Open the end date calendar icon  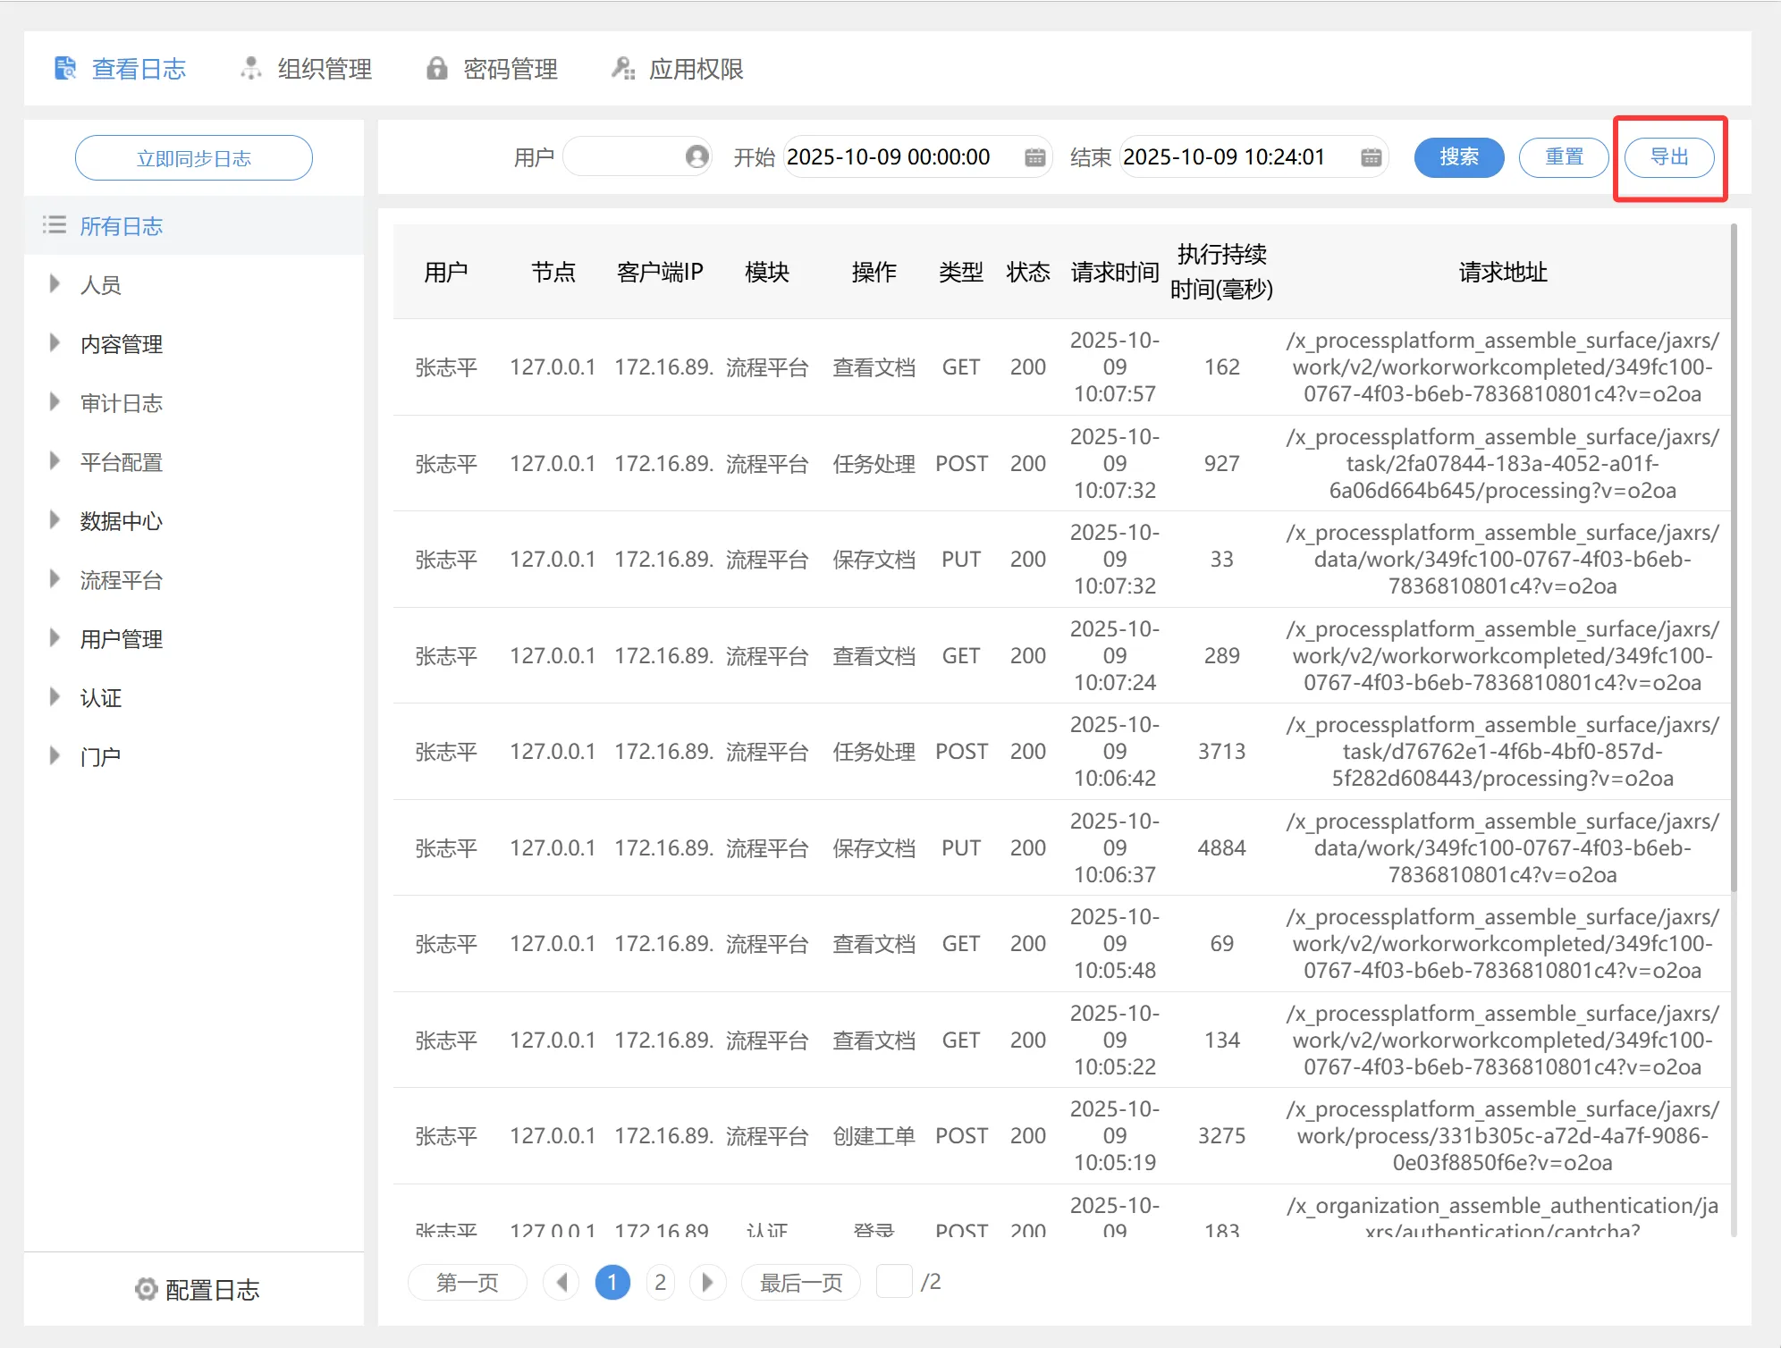click(1371, 157)
